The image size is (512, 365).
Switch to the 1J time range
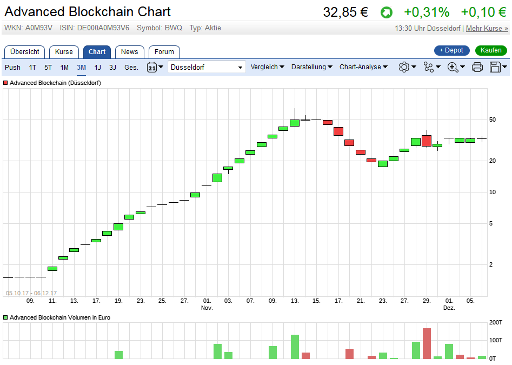click(98, 67)
